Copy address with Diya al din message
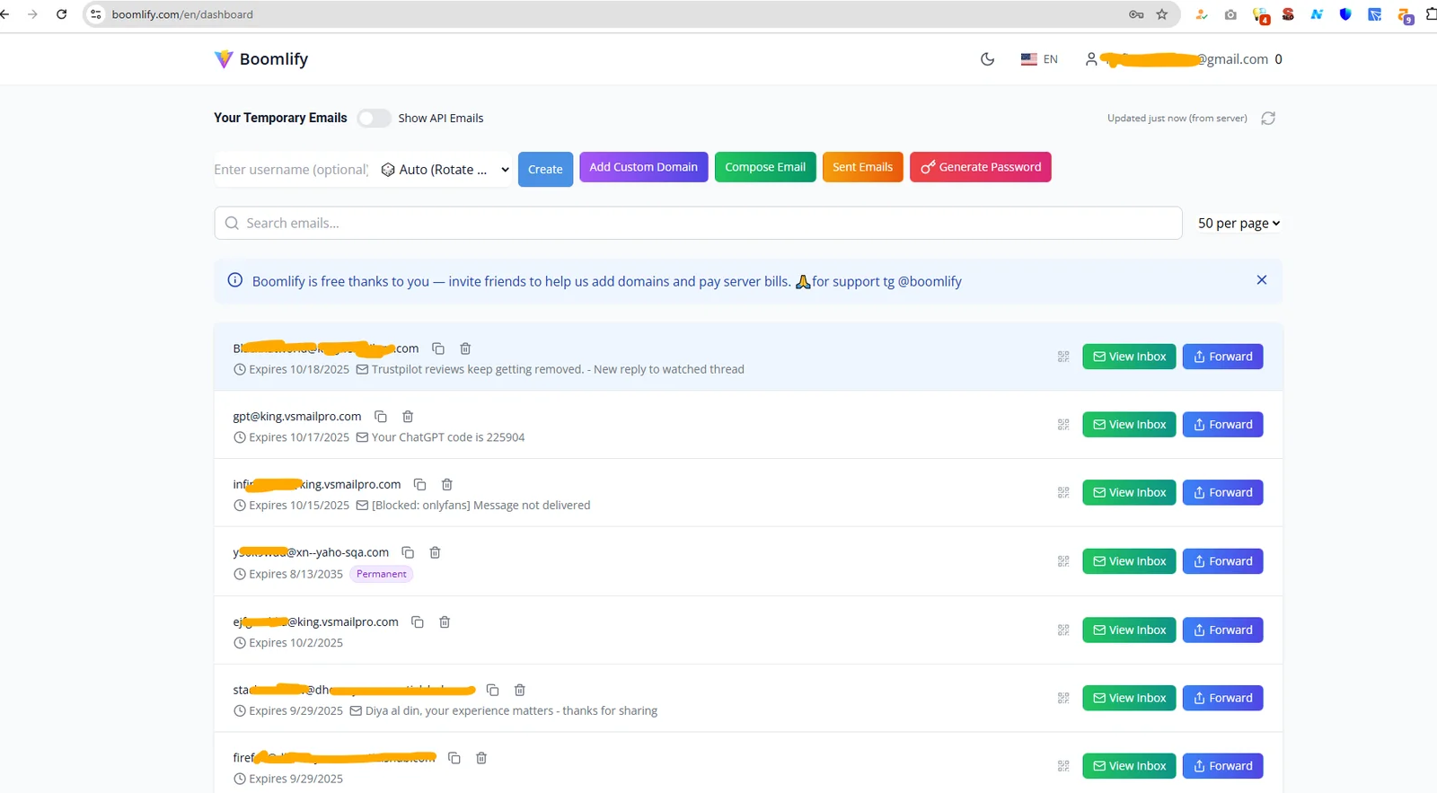 click(x=492, y=690)
